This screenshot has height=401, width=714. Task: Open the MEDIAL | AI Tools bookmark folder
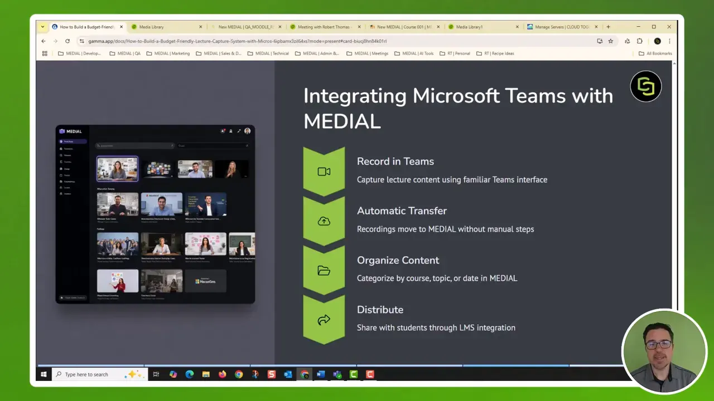[414, 53]
